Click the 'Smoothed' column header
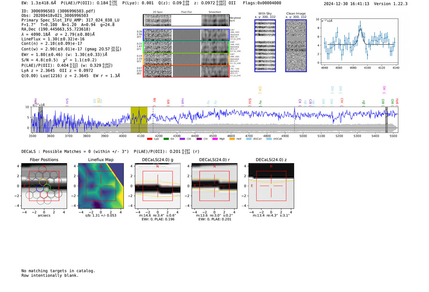 pyautogui.click(x=214, y=12)
